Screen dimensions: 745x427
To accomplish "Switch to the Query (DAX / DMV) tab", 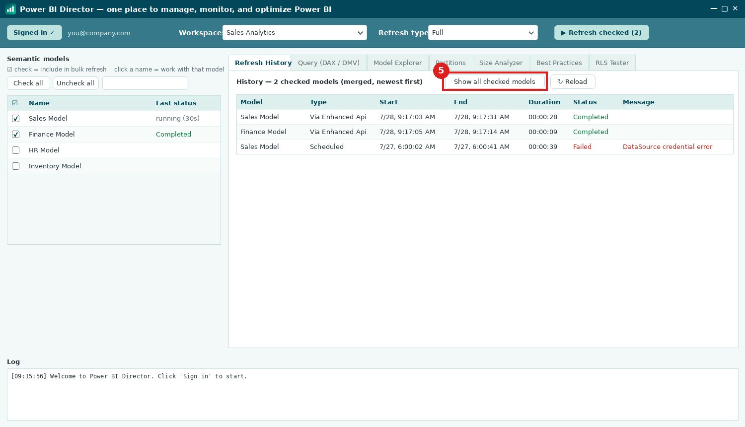I will 329,63.
